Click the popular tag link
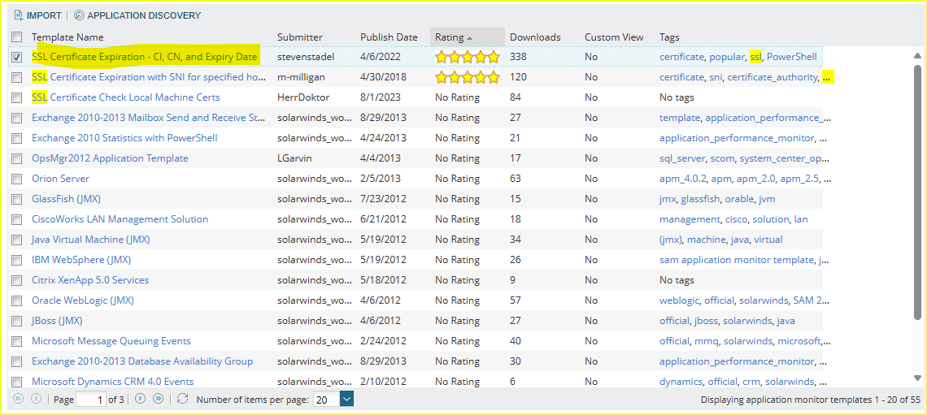 (727, 57)
